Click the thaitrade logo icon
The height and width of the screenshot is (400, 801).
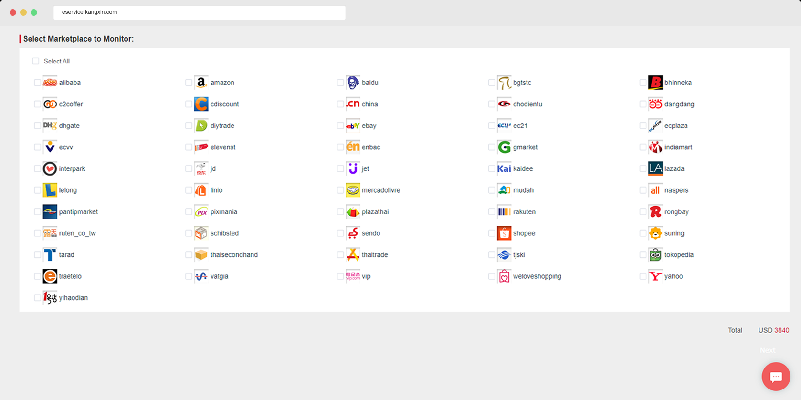(353, 254)
